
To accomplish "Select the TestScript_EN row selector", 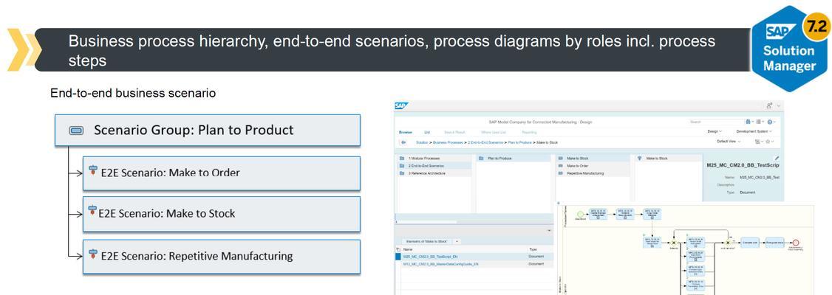I will [x=398, y=257].
